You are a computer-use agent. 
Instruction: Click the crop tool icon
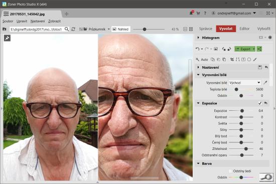pos(232,60)
